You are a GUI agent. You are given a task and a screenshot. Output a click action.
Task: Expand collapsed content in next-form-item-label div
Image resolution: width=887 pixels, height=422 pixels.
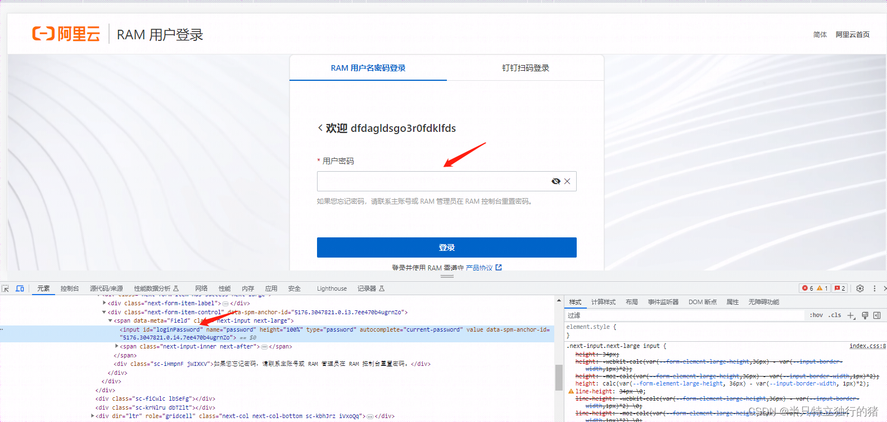click(x=225, y=303)
